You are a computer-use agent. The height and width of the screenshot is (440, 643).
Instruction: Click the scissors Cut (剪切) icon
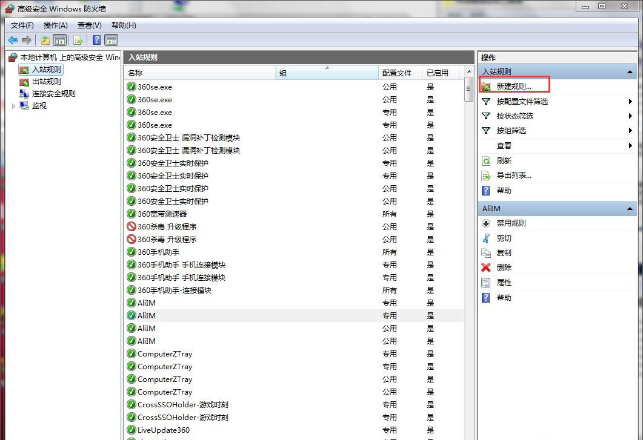pyautogui.click(x=486, y=238)
